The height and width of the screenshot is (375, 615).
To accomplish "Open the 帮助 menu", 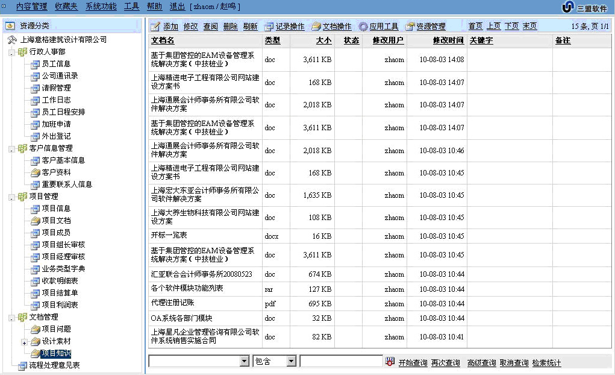I will pos(155,7).
